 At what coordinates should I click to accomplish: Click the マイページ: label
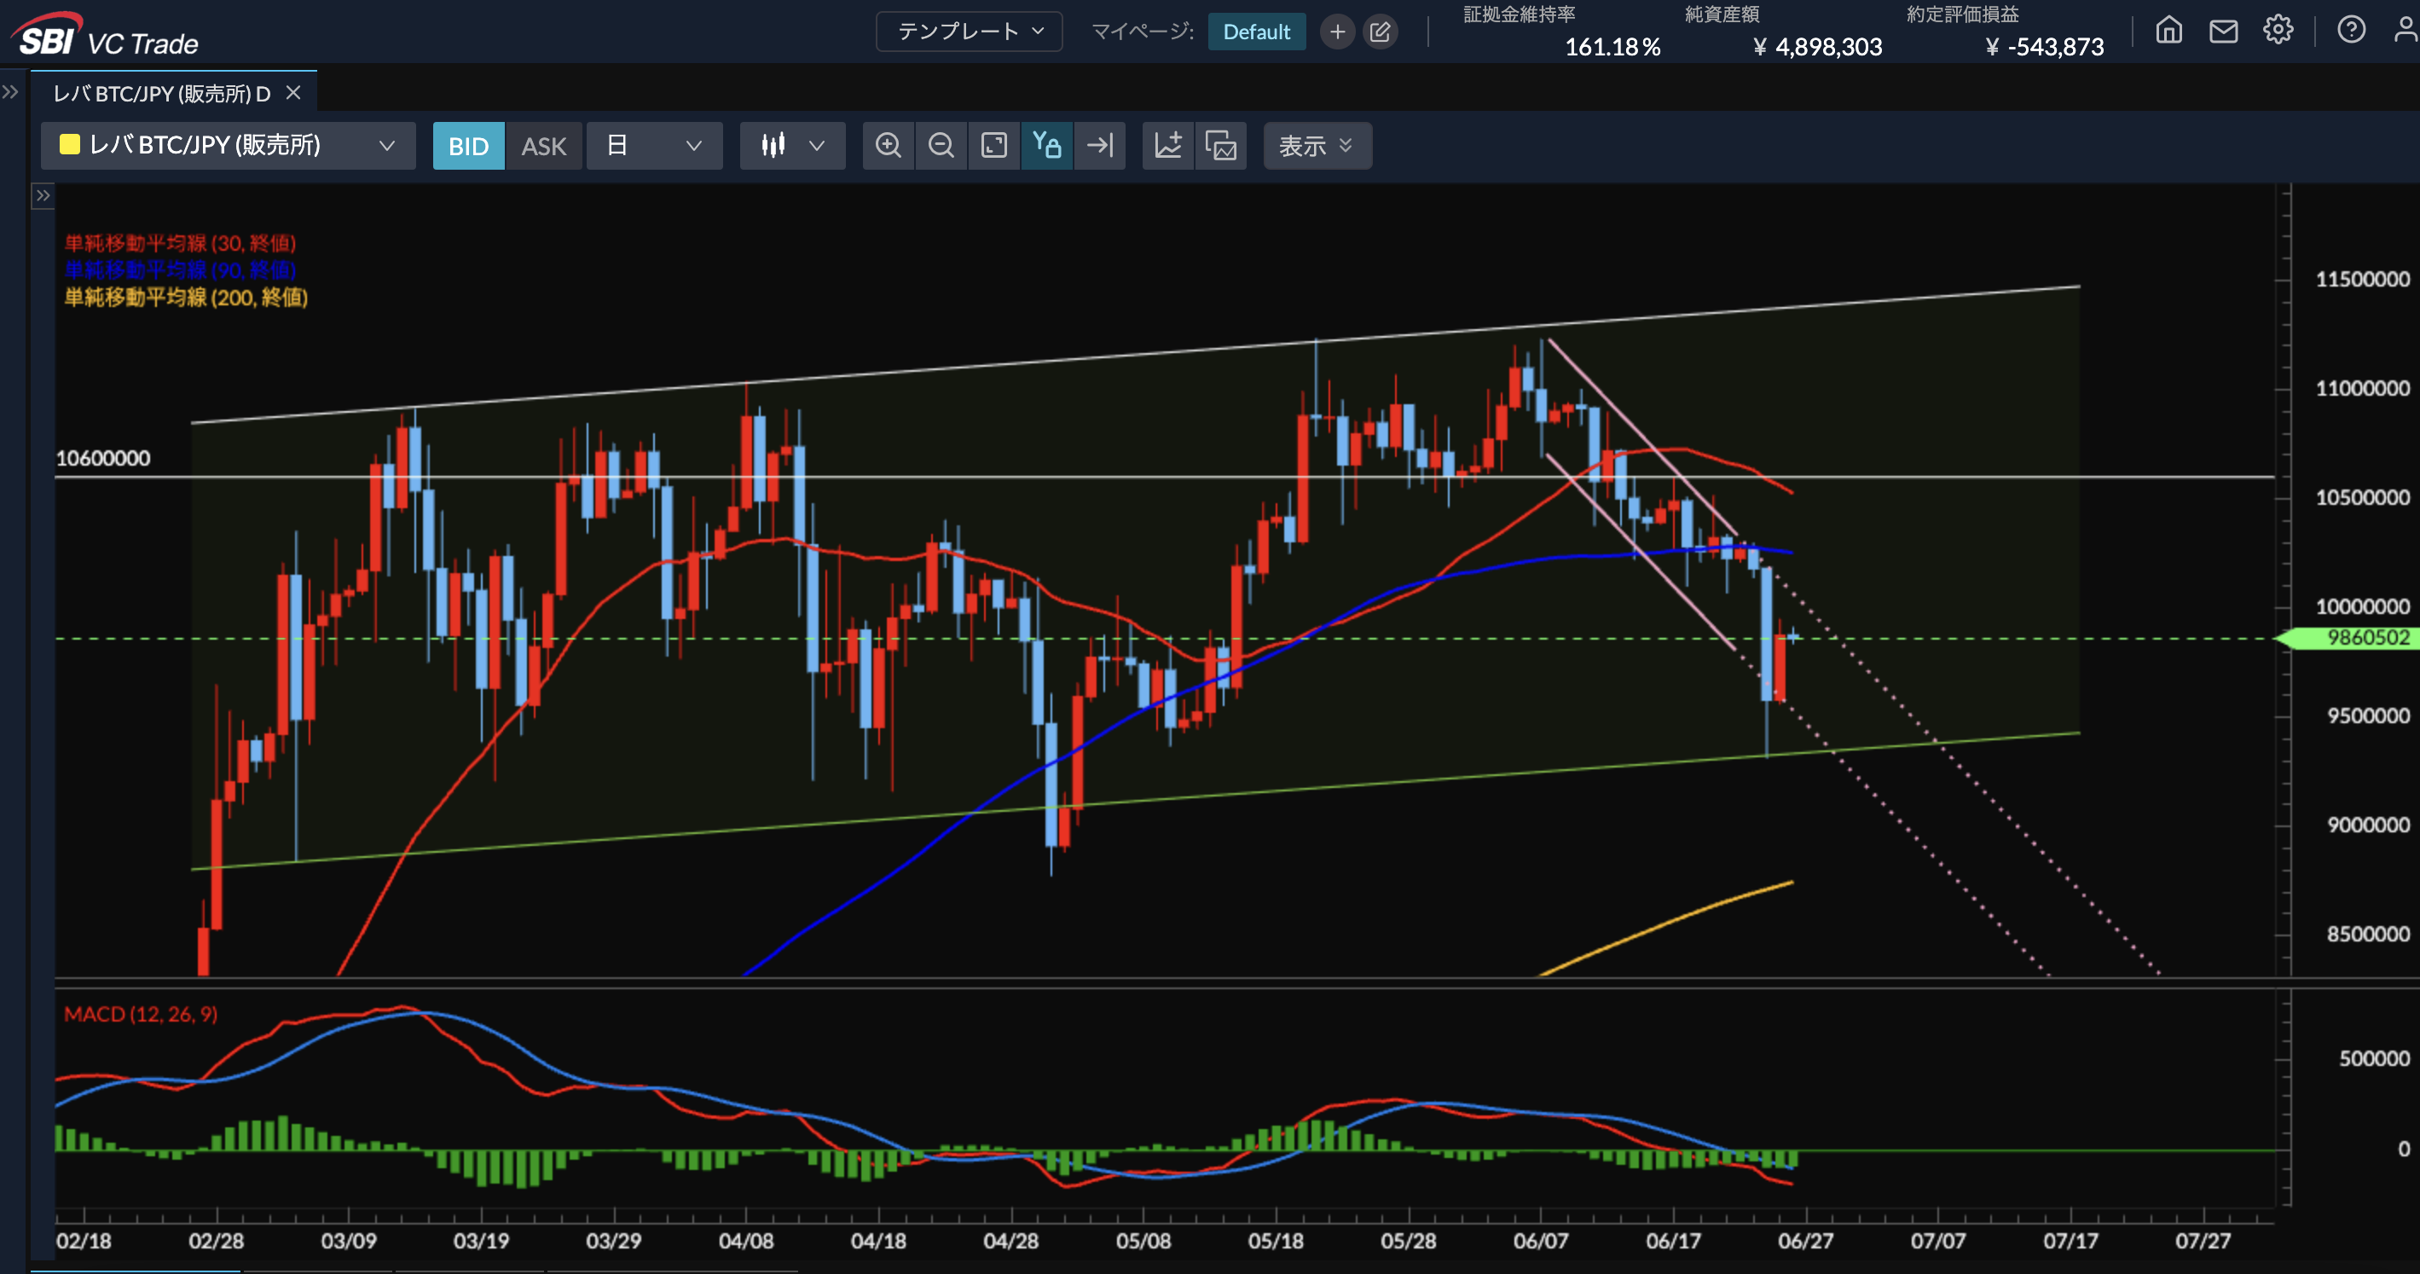[x=1143, y=31]
